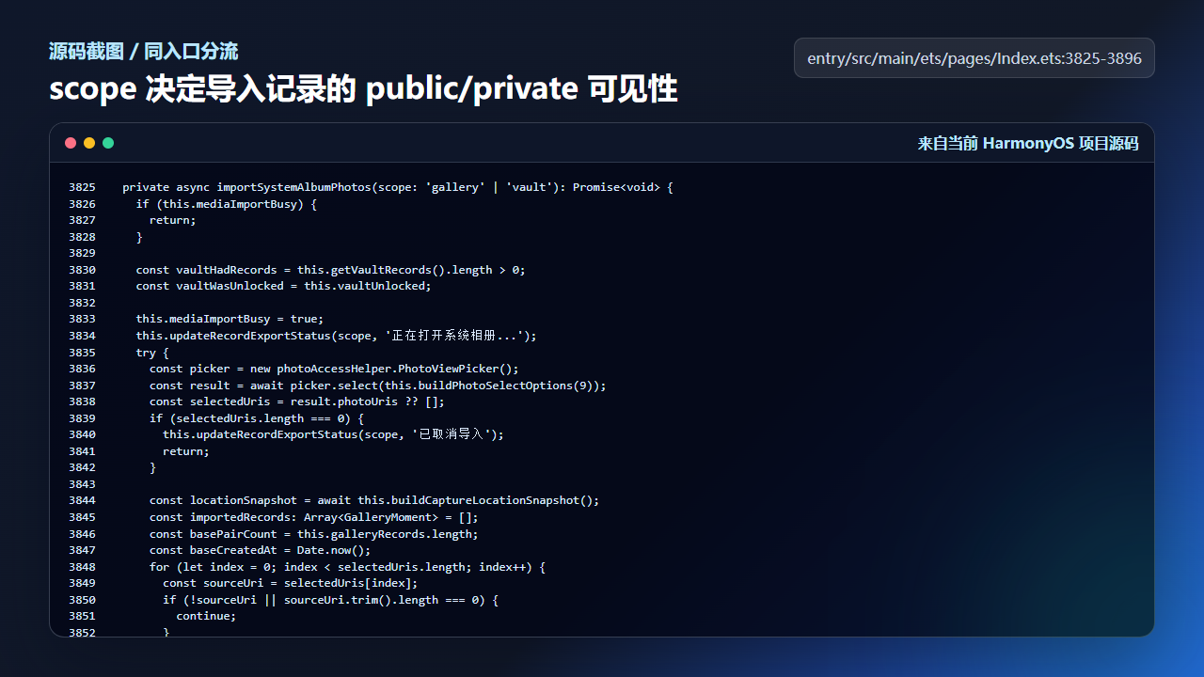Click the title 'scope 决定导入记录的 public/private 可见性'
The height and width of the screenshot is (677, 1204).
click(363, 88)
